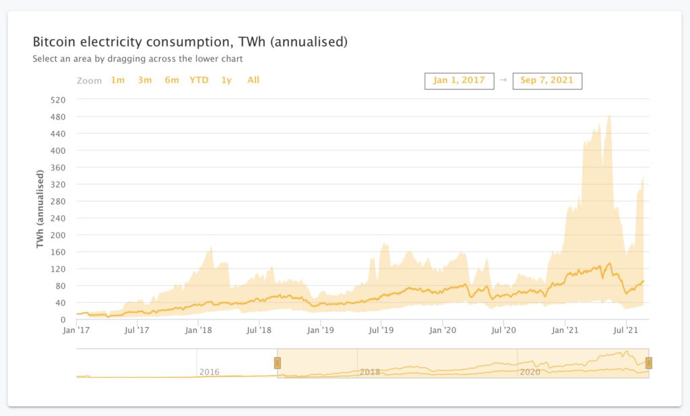Click the 'Select an area by dragging' subtitle

137,59
